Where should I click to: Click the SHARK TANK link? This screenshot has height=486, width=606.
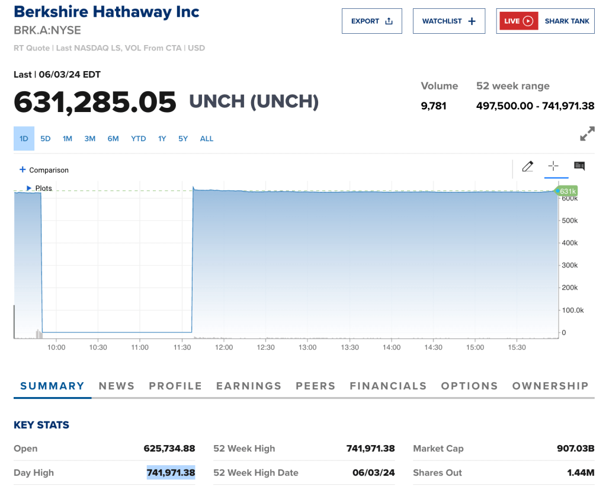point(567,21)
